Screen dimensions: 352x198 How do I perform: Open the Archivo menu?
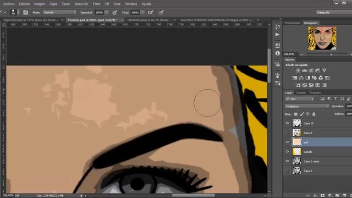[x=9, y=4]
